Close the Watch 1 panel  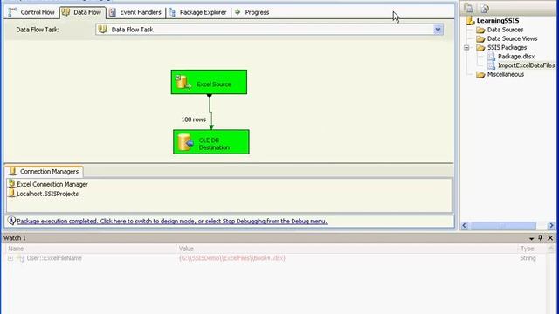550,237
